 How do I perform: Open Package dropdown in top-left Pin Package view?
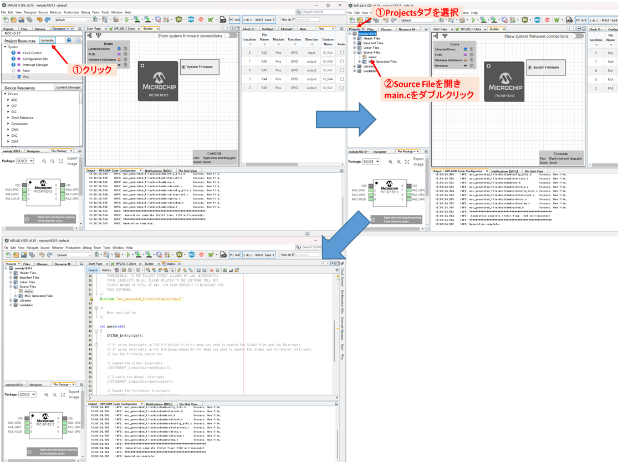click(25, 161)
